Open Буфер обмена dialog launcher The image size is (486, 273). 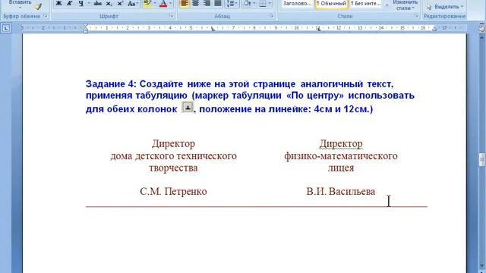pos(46,16)
